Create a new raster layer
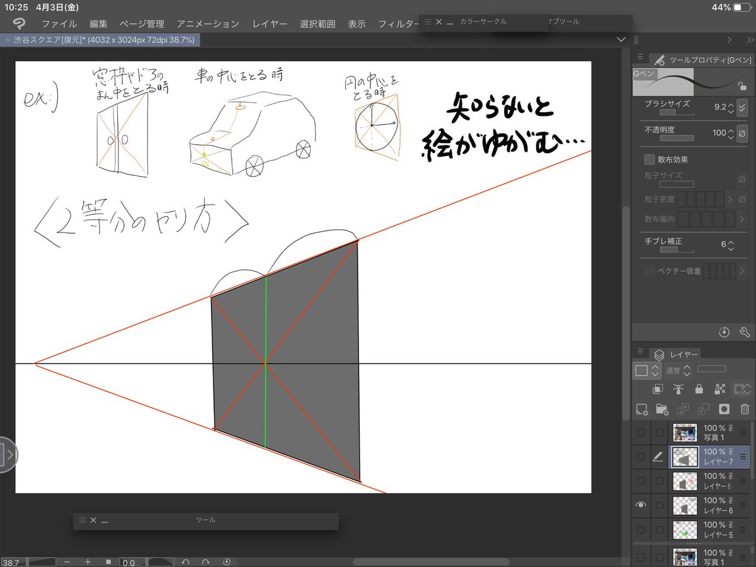Image resolution: width=756 pixels, height=567 pixels. 642,408
